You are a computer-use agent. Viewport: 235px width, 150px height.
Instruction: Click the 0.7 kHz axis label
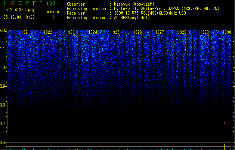click(x=3, y=124)
